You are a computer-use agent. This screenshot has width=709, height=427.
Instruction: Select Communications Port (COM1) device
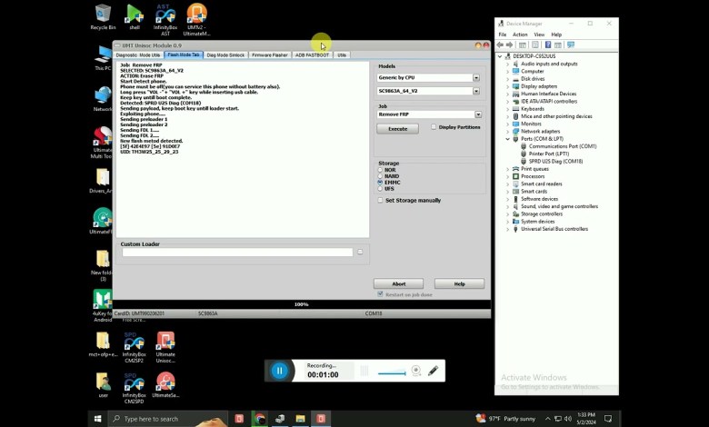coord(563,146)
